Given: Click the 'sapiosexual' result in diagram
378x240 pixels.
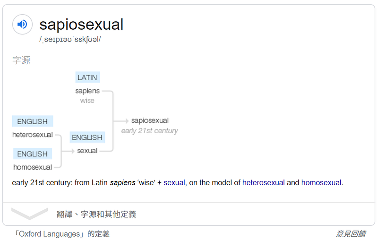Looking at the screenshot, I should (150, 120).
